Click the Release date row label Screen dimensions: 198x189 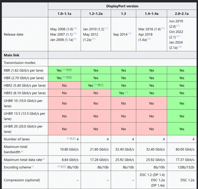click(x=13, y=34)
